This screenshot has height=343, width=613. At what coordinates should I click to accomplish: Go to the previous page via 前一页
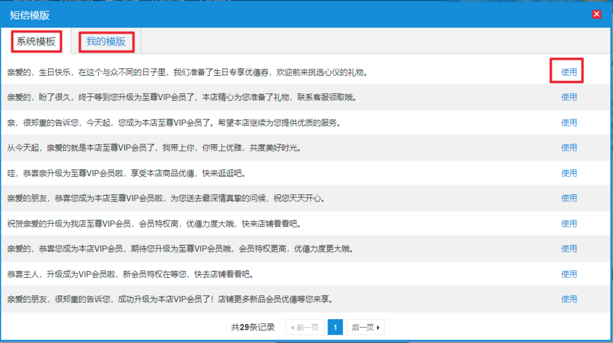(305, 327)
